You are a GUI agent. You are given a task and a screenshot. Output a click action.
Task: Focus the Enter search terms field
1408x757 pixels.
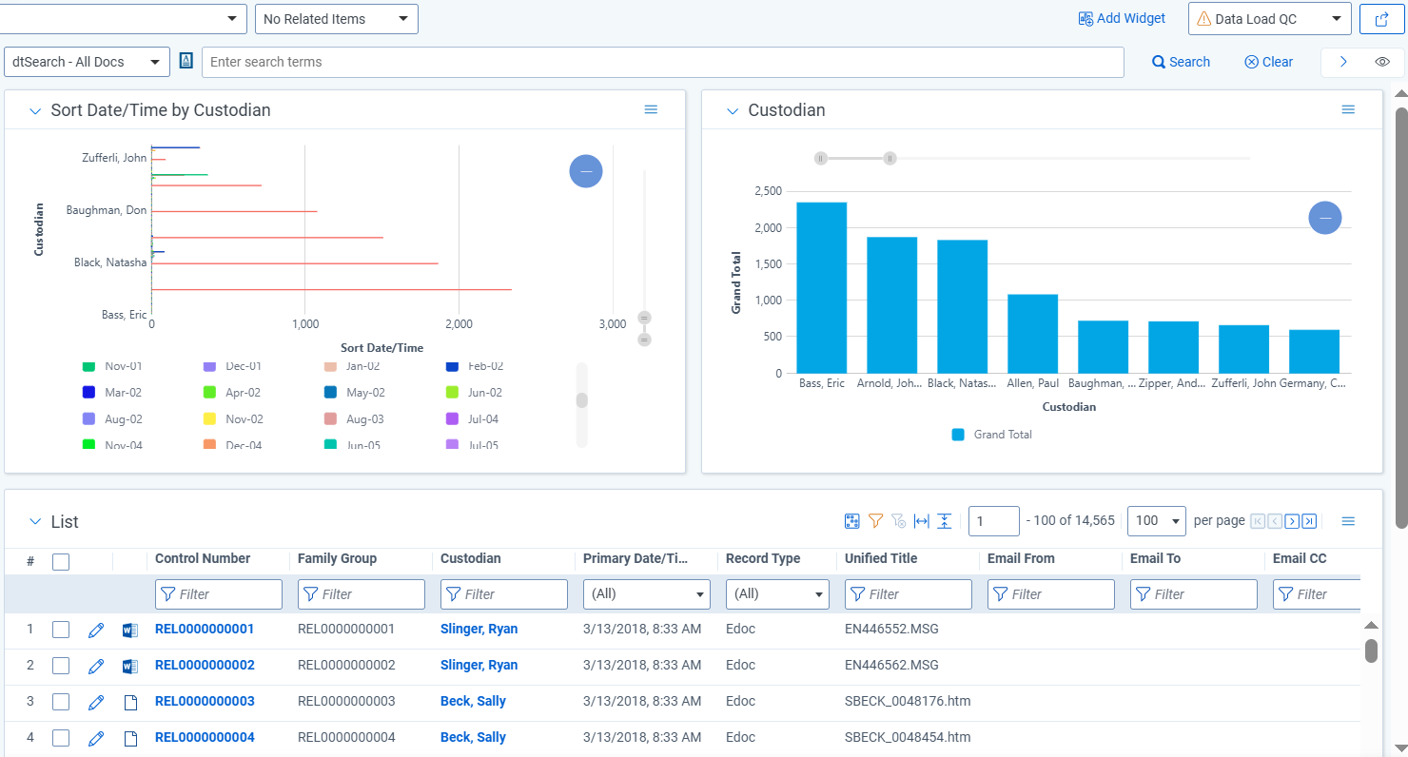[663, 62]
